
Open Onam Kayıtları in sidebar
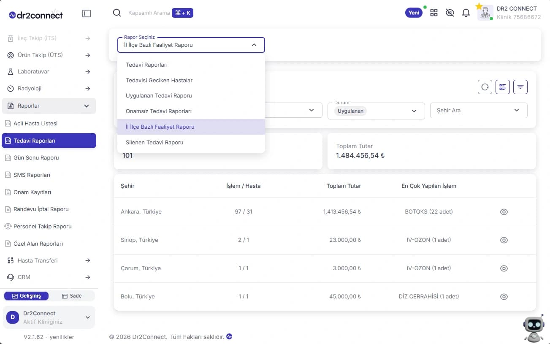tap(49, 192)
